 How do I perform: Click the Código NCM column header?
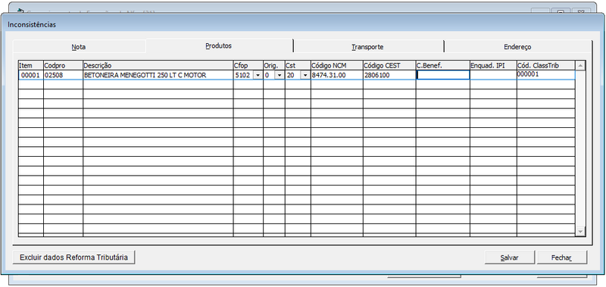pyautogui.click(x=336, y=66)
